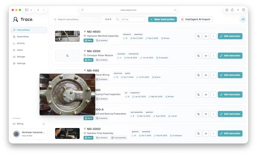Edit Instruction for NSI-2200
The height and width of the screenshot is (155, 257).
[230, 56]
